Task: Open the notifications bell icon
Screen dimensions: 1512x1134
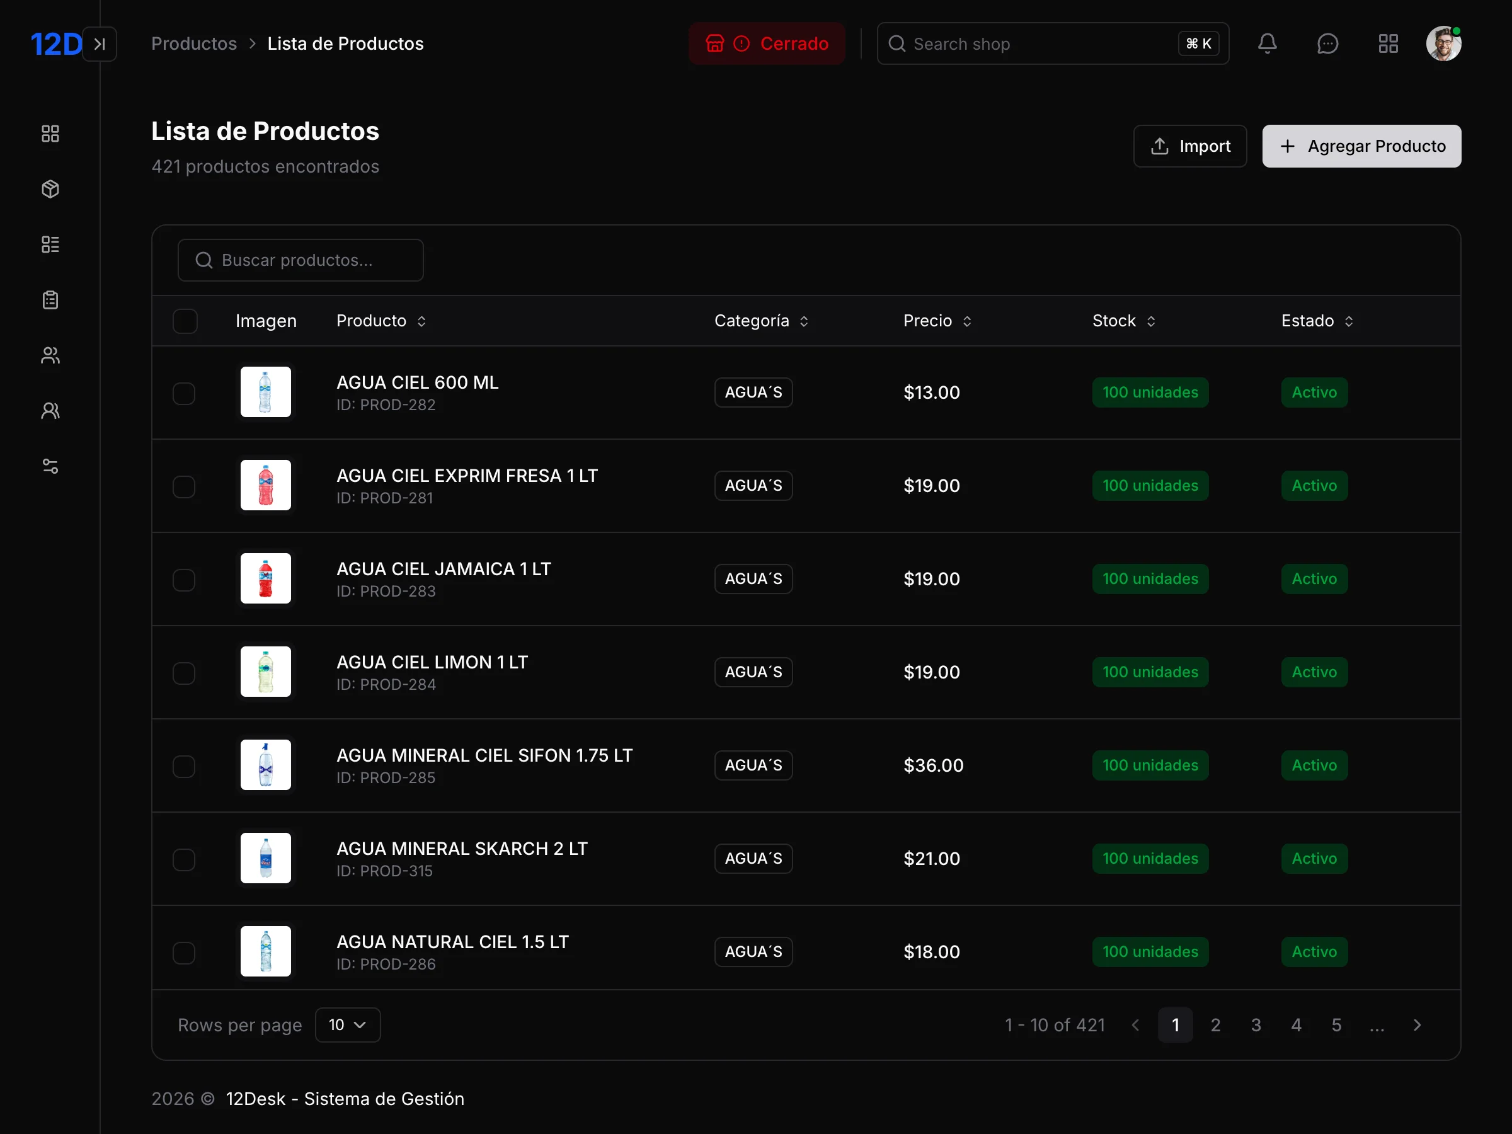Action: (x=1268, y=43)
